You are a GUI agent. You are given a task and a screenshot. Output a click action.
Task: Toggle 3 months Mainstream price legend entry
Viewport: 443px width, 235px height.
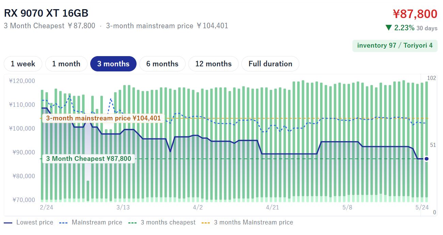(247, 222)
